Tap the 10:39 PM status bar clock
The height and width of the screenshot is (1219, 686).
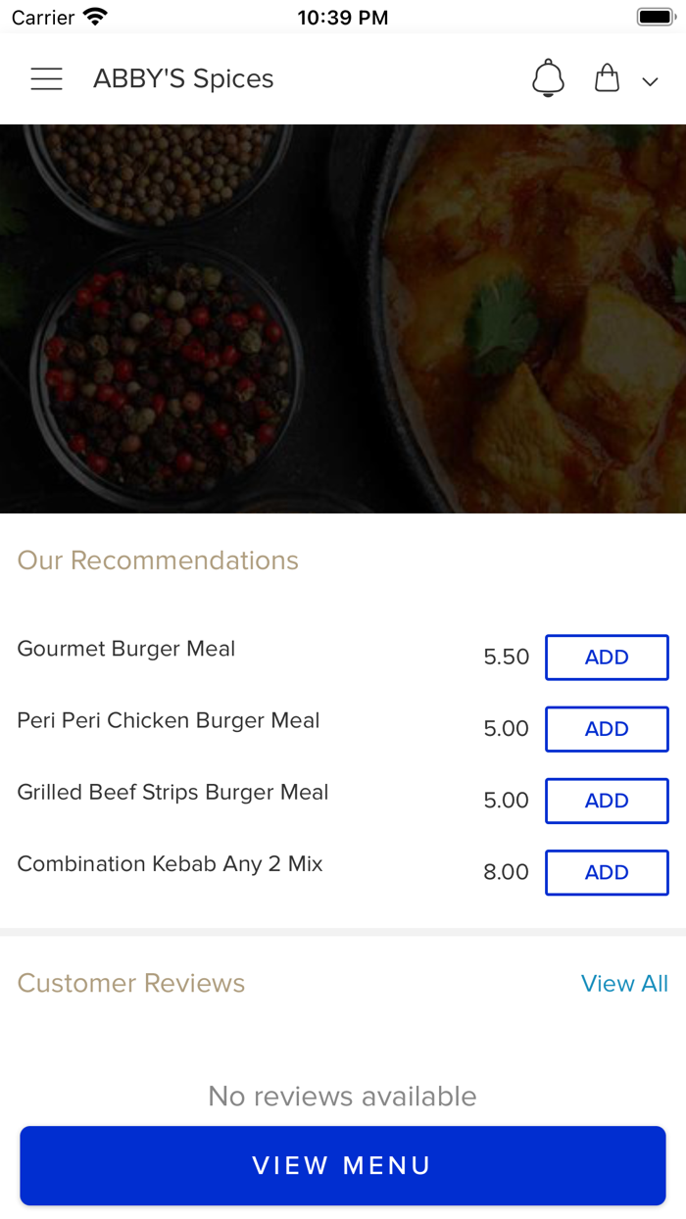click(342, 18)
